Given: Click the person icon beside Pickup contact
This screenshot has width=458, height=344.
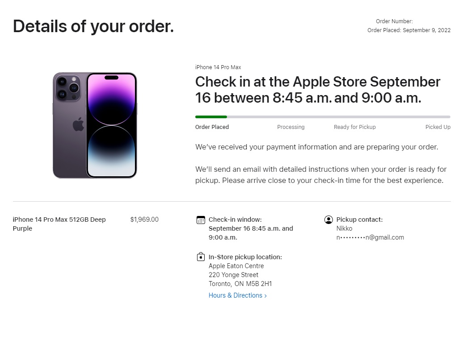Looking at the screenshot, I should click(328, 220).
